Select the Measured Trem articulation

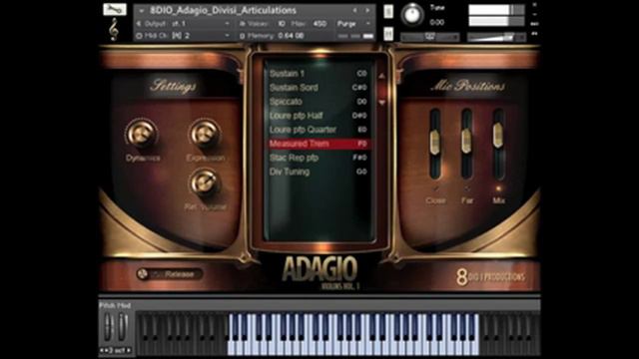coord(319,144)
